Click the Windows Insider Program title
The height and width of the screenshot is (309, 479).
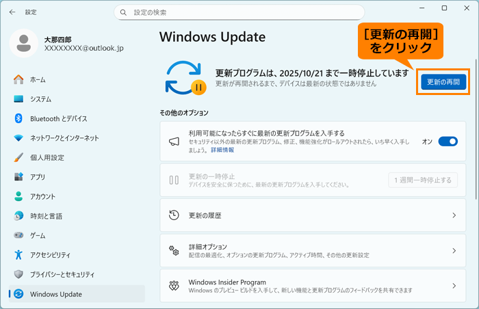pyautogui.click(x=227, y=282)
